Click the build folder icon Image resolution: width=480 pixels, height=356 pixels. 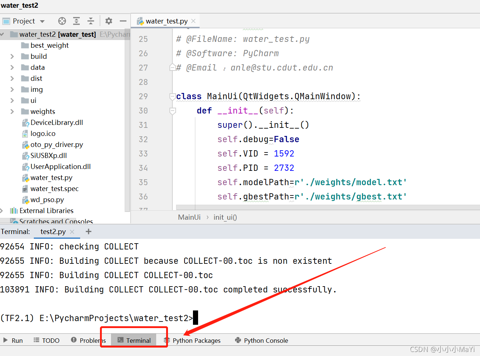point(25,56)
